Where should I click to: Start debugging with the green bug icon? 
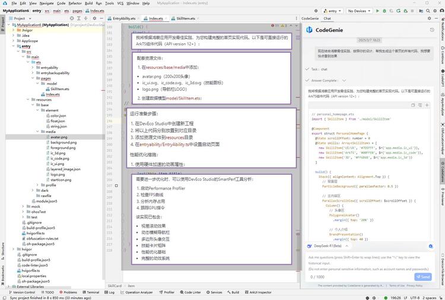point(384,11)
